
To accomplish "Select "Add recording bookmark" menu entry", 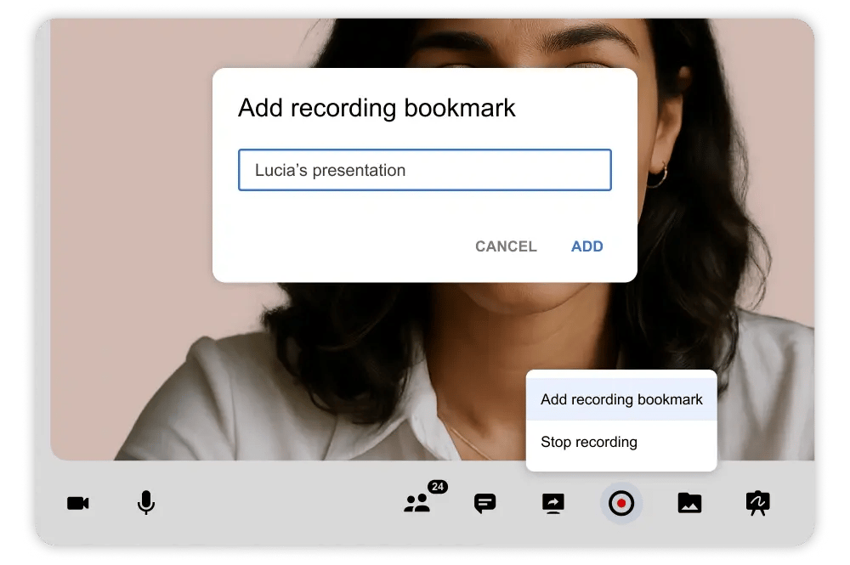I will pyautogui.click(x=621, y=399).
